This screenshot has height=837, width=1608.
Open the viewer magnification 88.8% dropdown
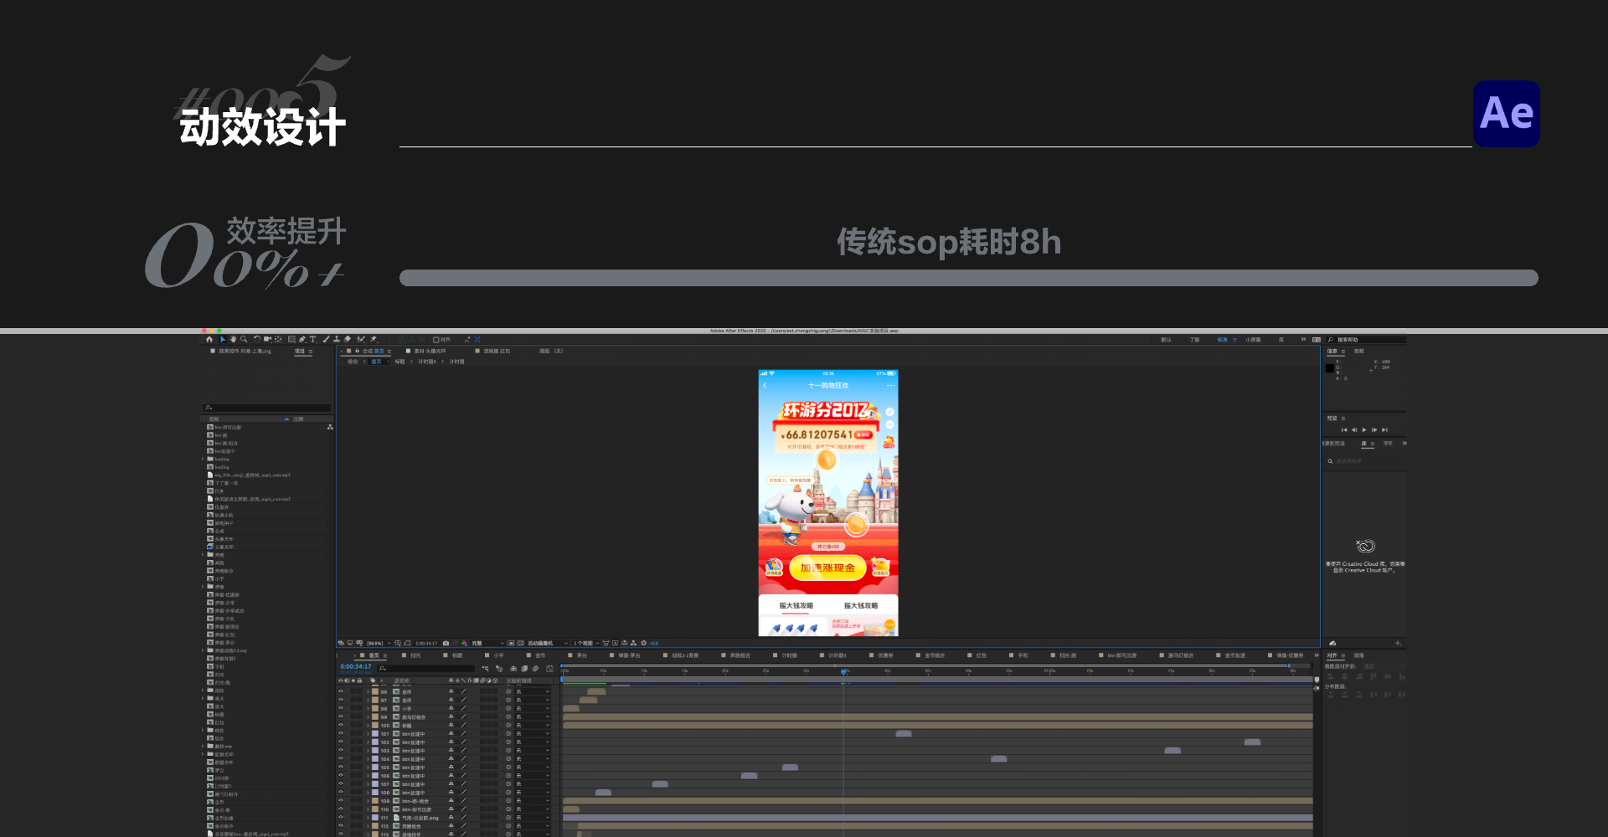coord(379,643)
